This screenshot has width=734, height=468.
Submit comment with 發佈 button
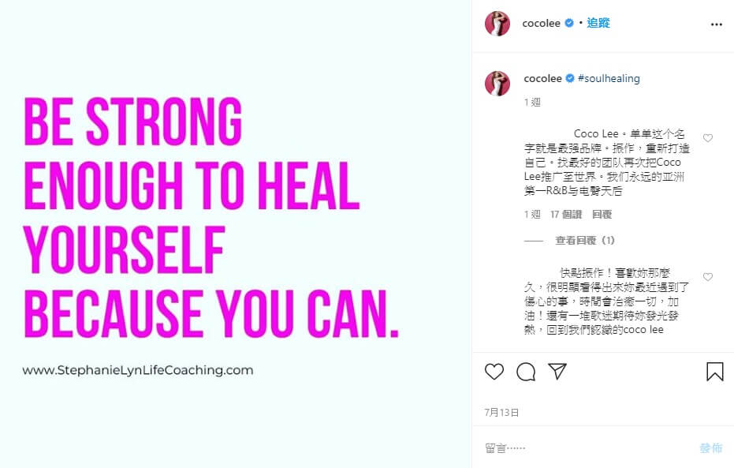tap(711, 447)
